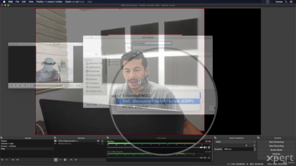Select the Espera scene
Viewport: 296px width, 166px height.
coord(26,141)
